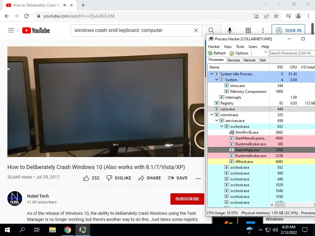Click the DISLIKE thumbs-down button
Screen dimensions: 315x236
pyautogui.click(x=119, y=178)
